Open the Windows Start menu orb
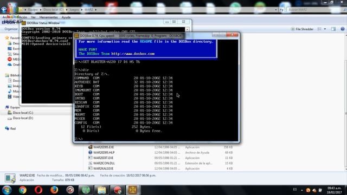 [7, 190]
